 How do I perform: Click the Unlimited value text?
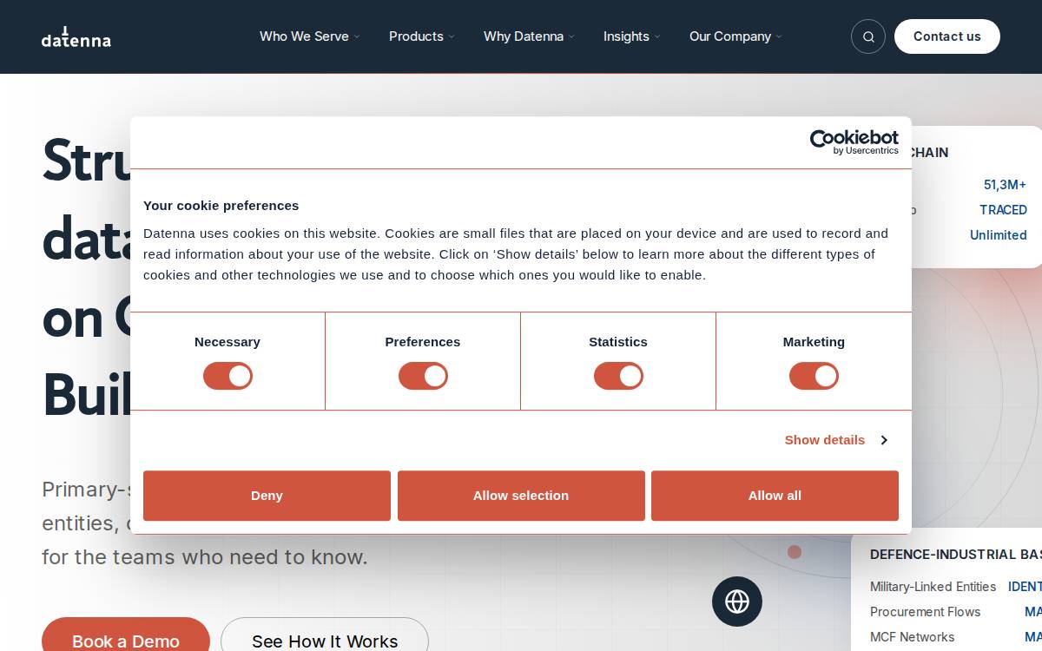point(999,235)
